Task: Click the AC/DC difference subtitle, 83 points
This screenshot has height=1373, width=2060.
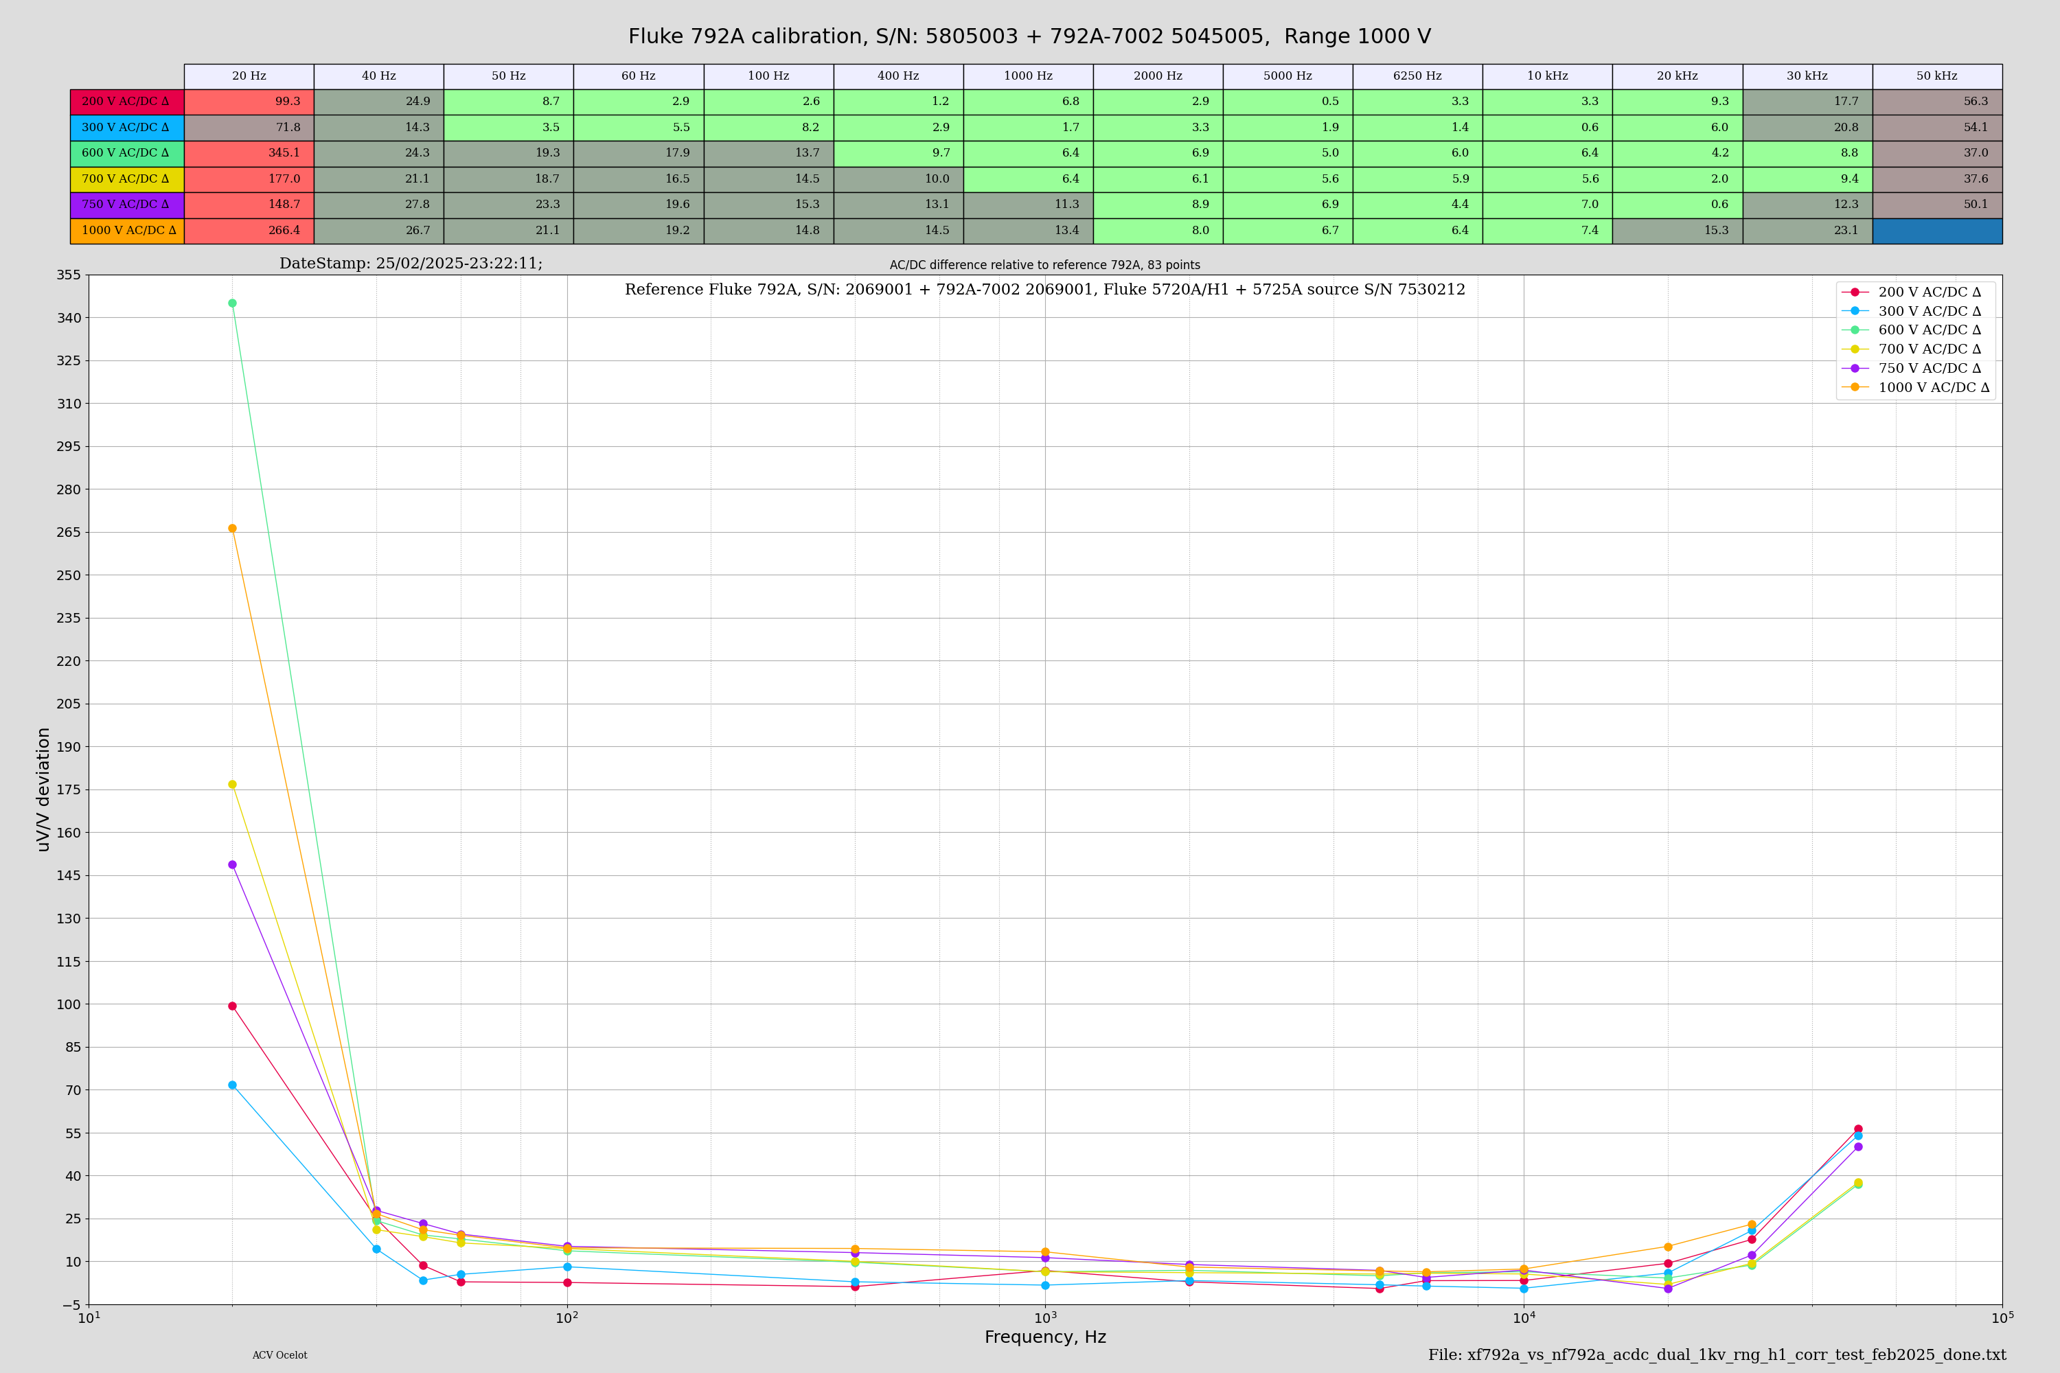Action: pyautogui.click(x=1045, y=265)
